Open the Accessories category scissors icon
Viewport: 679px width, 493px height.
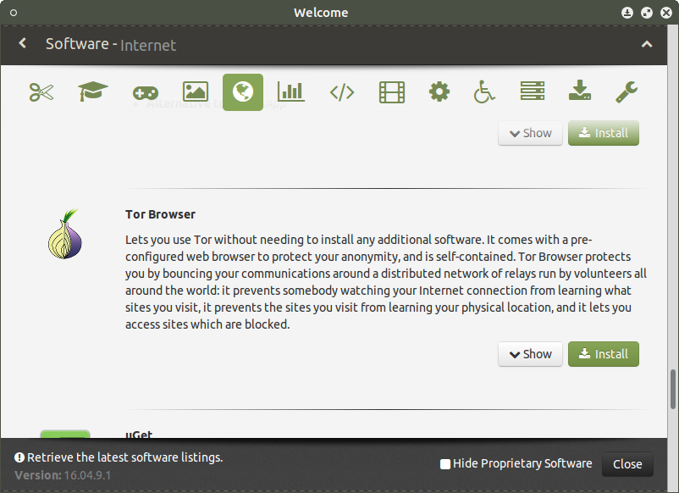coord(41,91)
